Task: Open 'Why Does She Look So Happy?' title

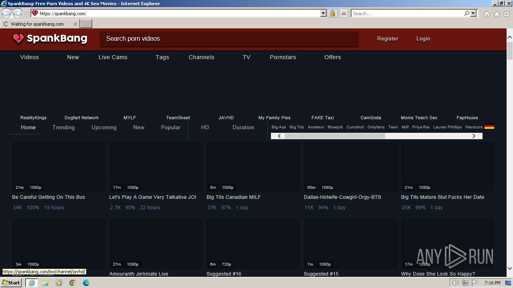Action: click(438, 274)
